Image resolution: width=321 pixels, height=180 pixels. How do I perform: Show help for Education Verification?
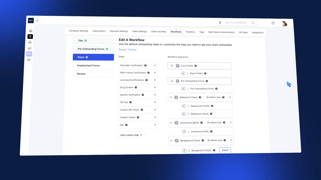pyautogui.click(x=146, y=65)
